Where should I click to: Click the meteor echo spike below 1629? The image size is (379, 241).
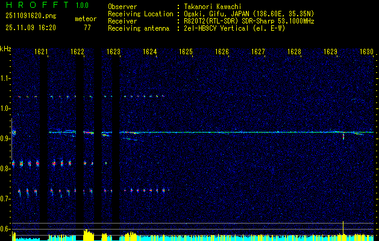coord(343,137)
